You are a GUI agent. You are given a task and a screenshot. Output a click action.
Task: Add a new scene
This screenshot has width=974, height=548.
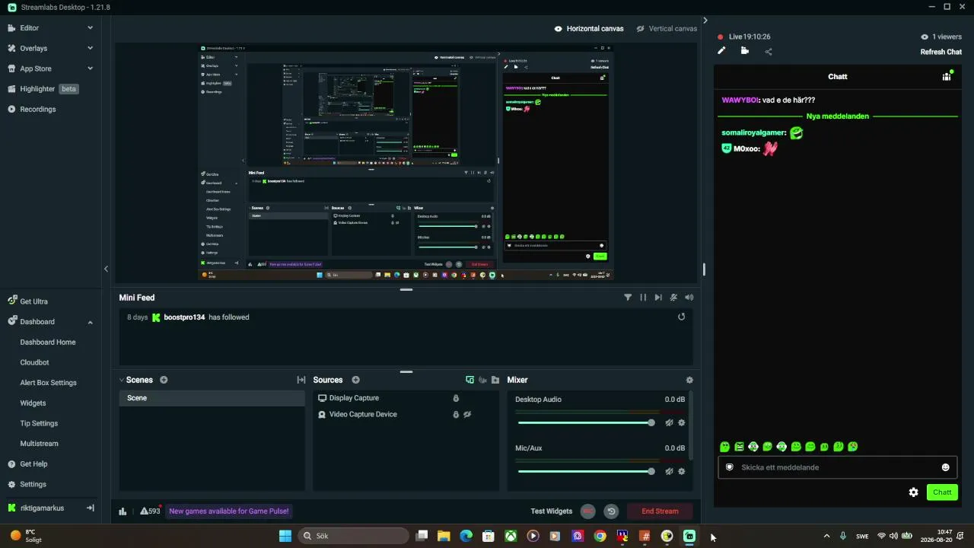164,380
